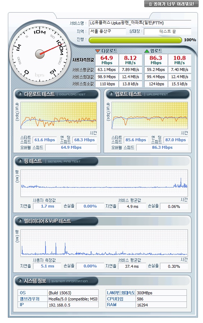Click the download value '64.9 Mbps'
Image resolution: width=203 pixels, height=323 pixels.
tap(107, 60)
